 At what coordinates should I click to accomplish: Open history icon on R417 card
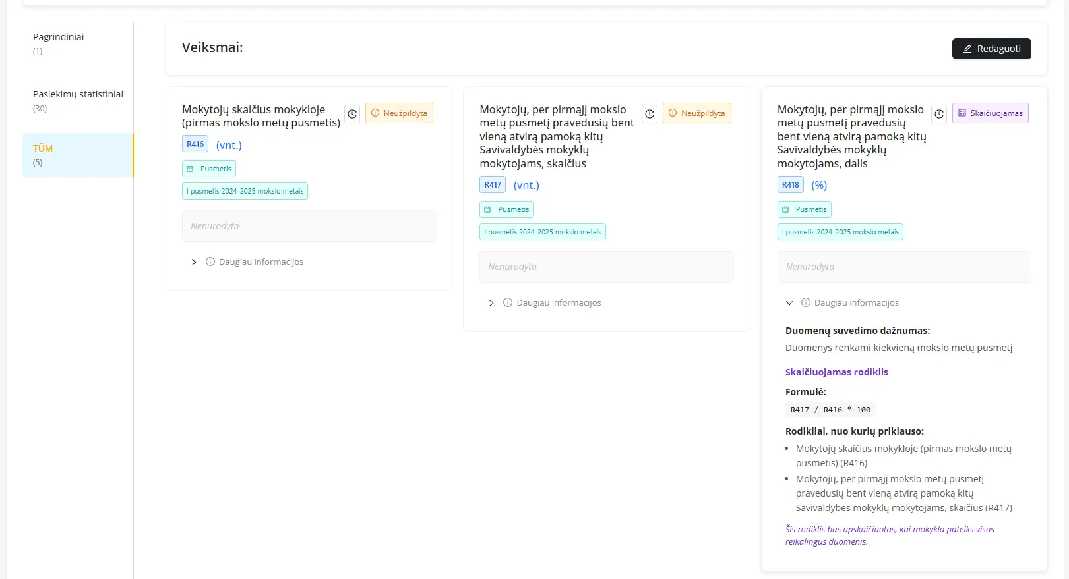pos(650,114)
